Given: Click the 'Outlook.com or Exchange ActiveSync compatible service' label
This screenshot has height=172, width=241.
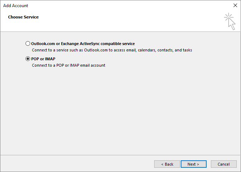Looking at the screenshot, I should (83, 44).
